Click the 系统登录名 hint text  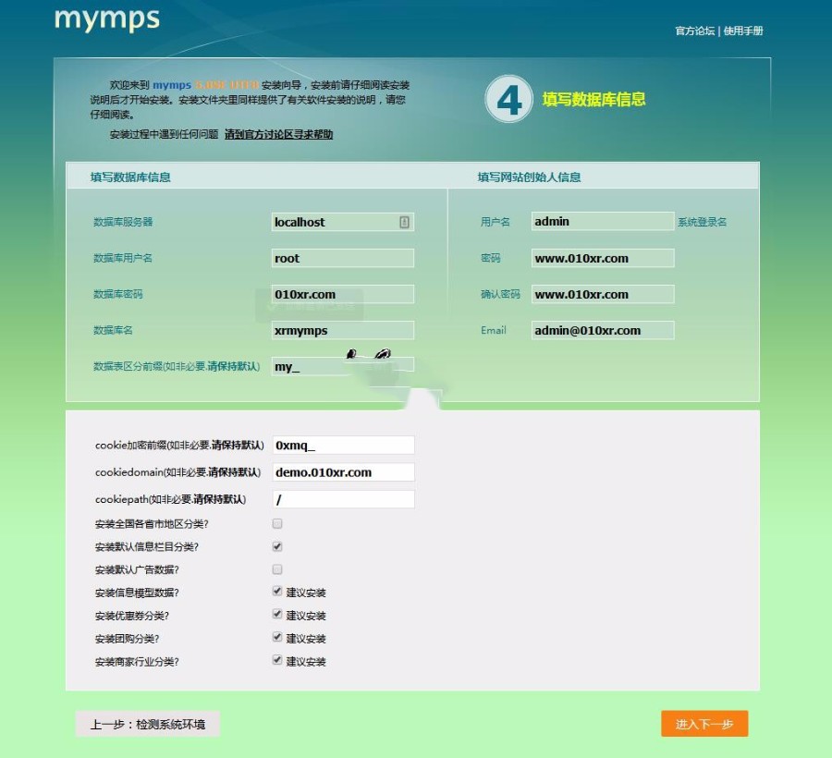[702, 222]
